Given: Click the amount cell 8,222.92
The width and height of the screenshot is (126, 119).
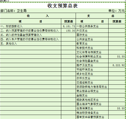Looking at the screenshot, I should [x=117, y=65].
